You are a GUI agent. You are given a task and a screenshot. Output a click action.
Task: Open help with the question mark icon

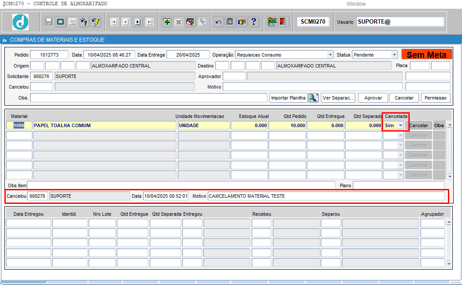(x=254, y=22)
